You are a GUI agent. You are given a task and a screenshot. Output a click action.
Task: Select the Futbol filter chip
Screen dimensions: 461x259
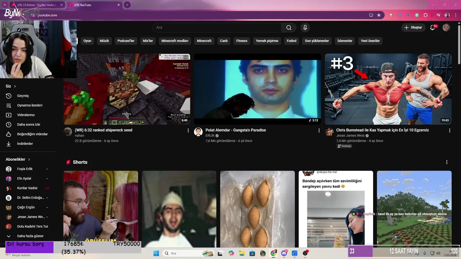[x=292, y=41]
